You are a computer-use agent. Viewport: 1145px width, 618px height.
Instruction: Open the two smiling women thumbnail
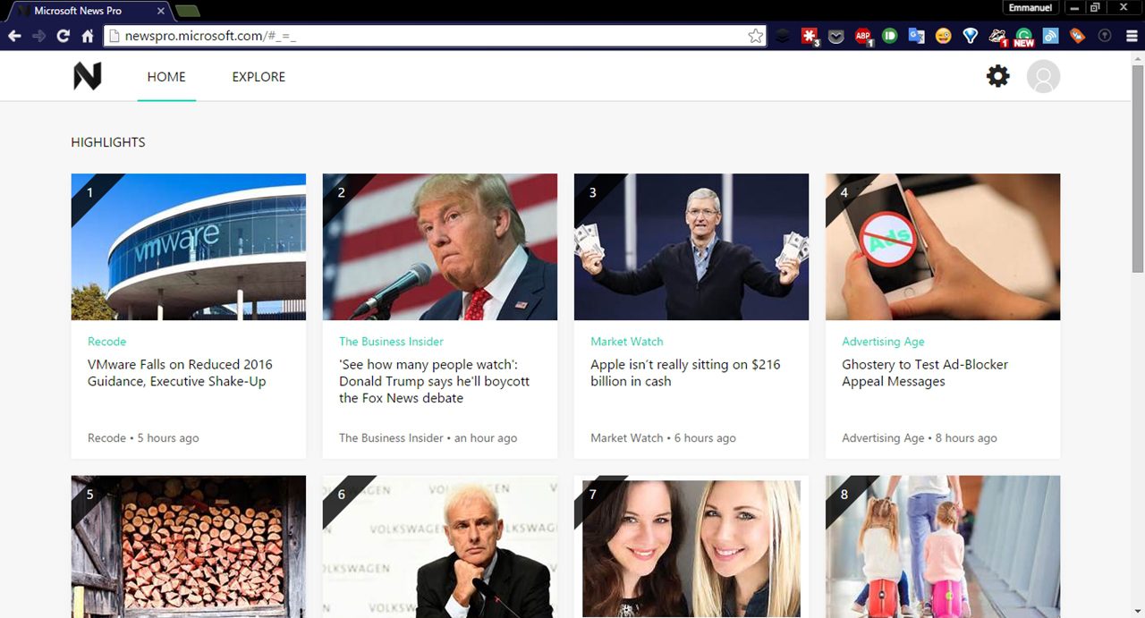[691, 546]
